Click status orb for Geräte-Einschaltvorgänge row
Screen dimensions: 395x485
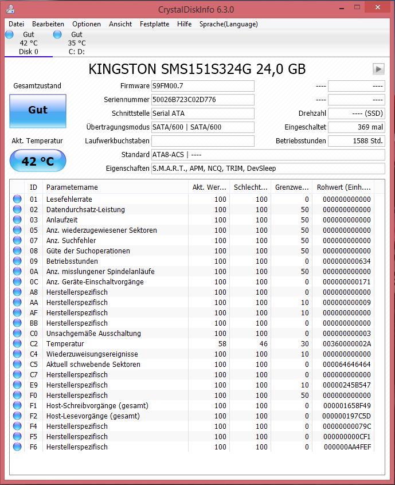point(17,281)
